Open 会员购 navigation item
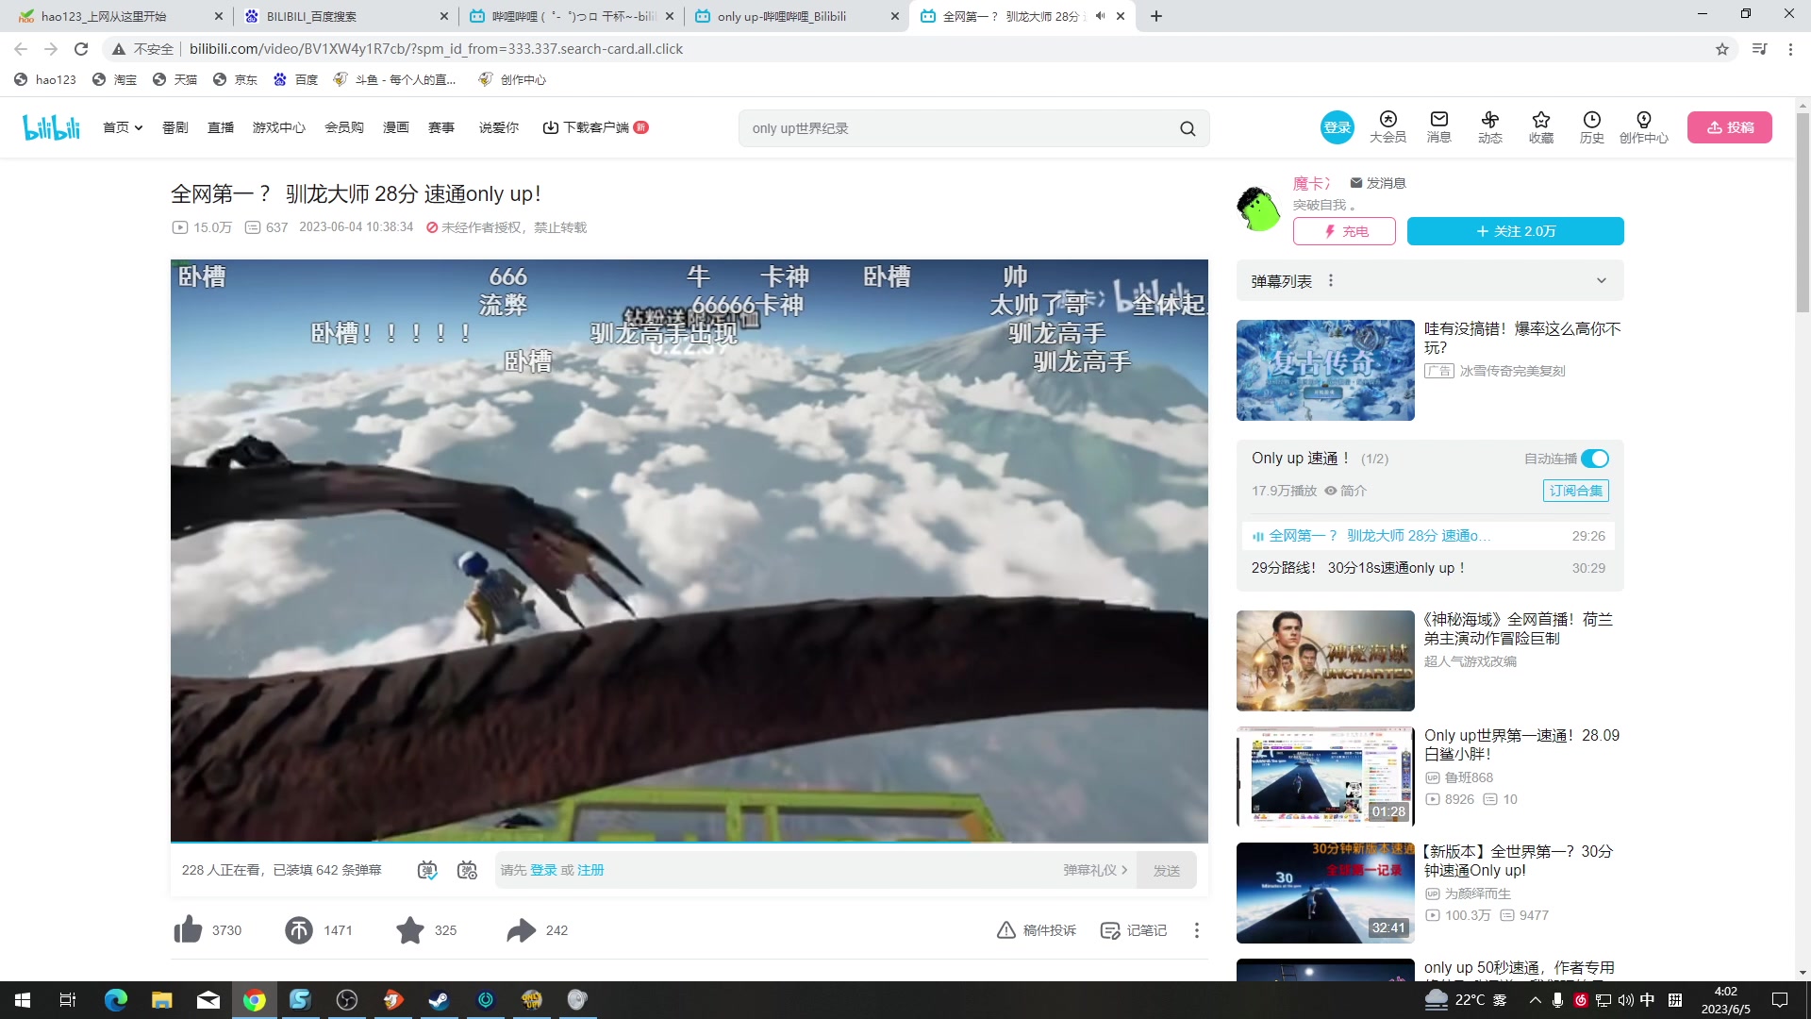Viewport: 1811px width, 1019px height. pyautogui.click(x=343, y=127)
